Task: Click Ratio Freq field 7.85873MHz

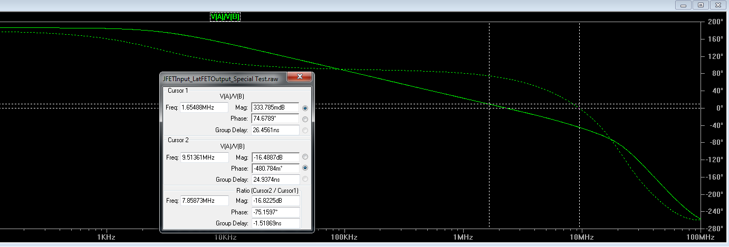Action: click(x=204, y=201)
